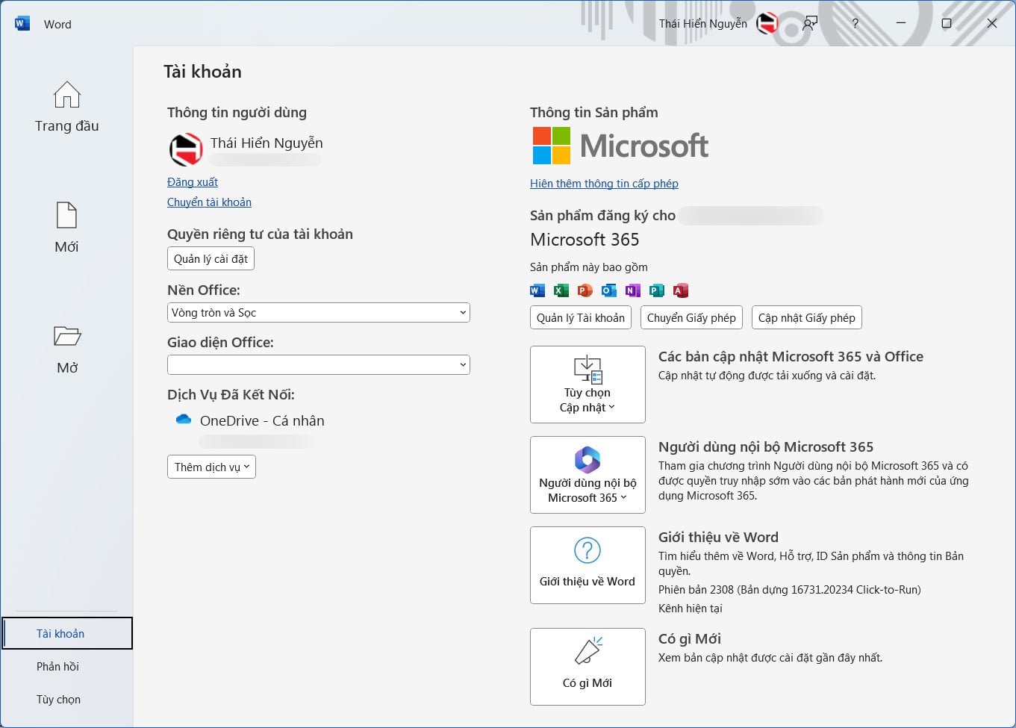This screenshot has width=1016, height=728.
Task: Click the Microsoft four-color logo
Action: click(552, 146)
